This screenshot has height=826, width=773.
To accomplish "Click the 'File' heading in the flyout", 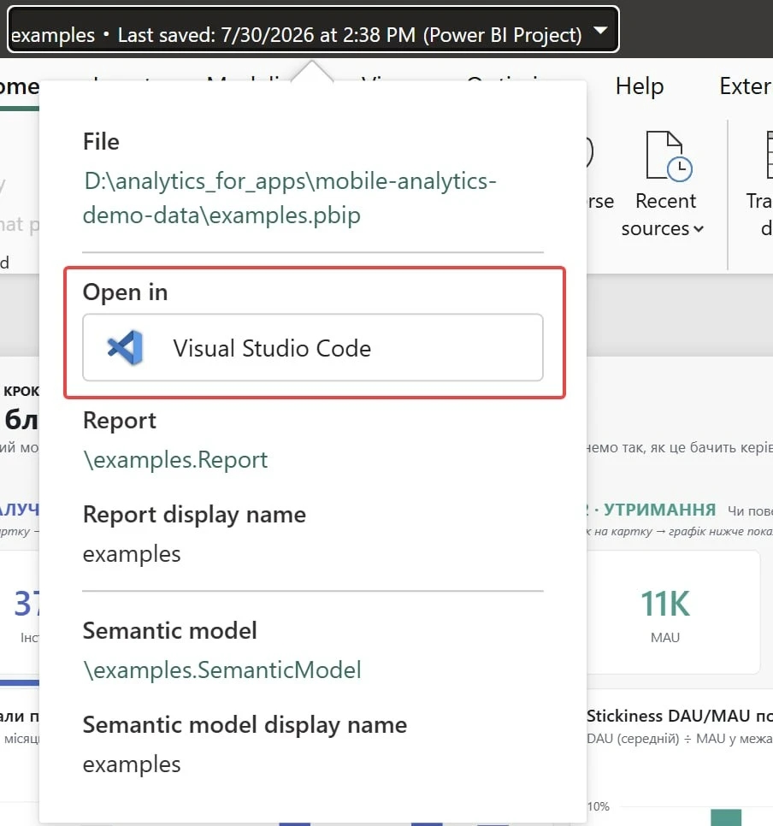I will (x=101, y=142).
